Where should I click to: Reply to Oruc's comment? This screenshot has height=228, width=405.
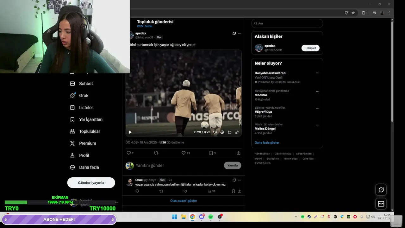[x=137, y=191]
